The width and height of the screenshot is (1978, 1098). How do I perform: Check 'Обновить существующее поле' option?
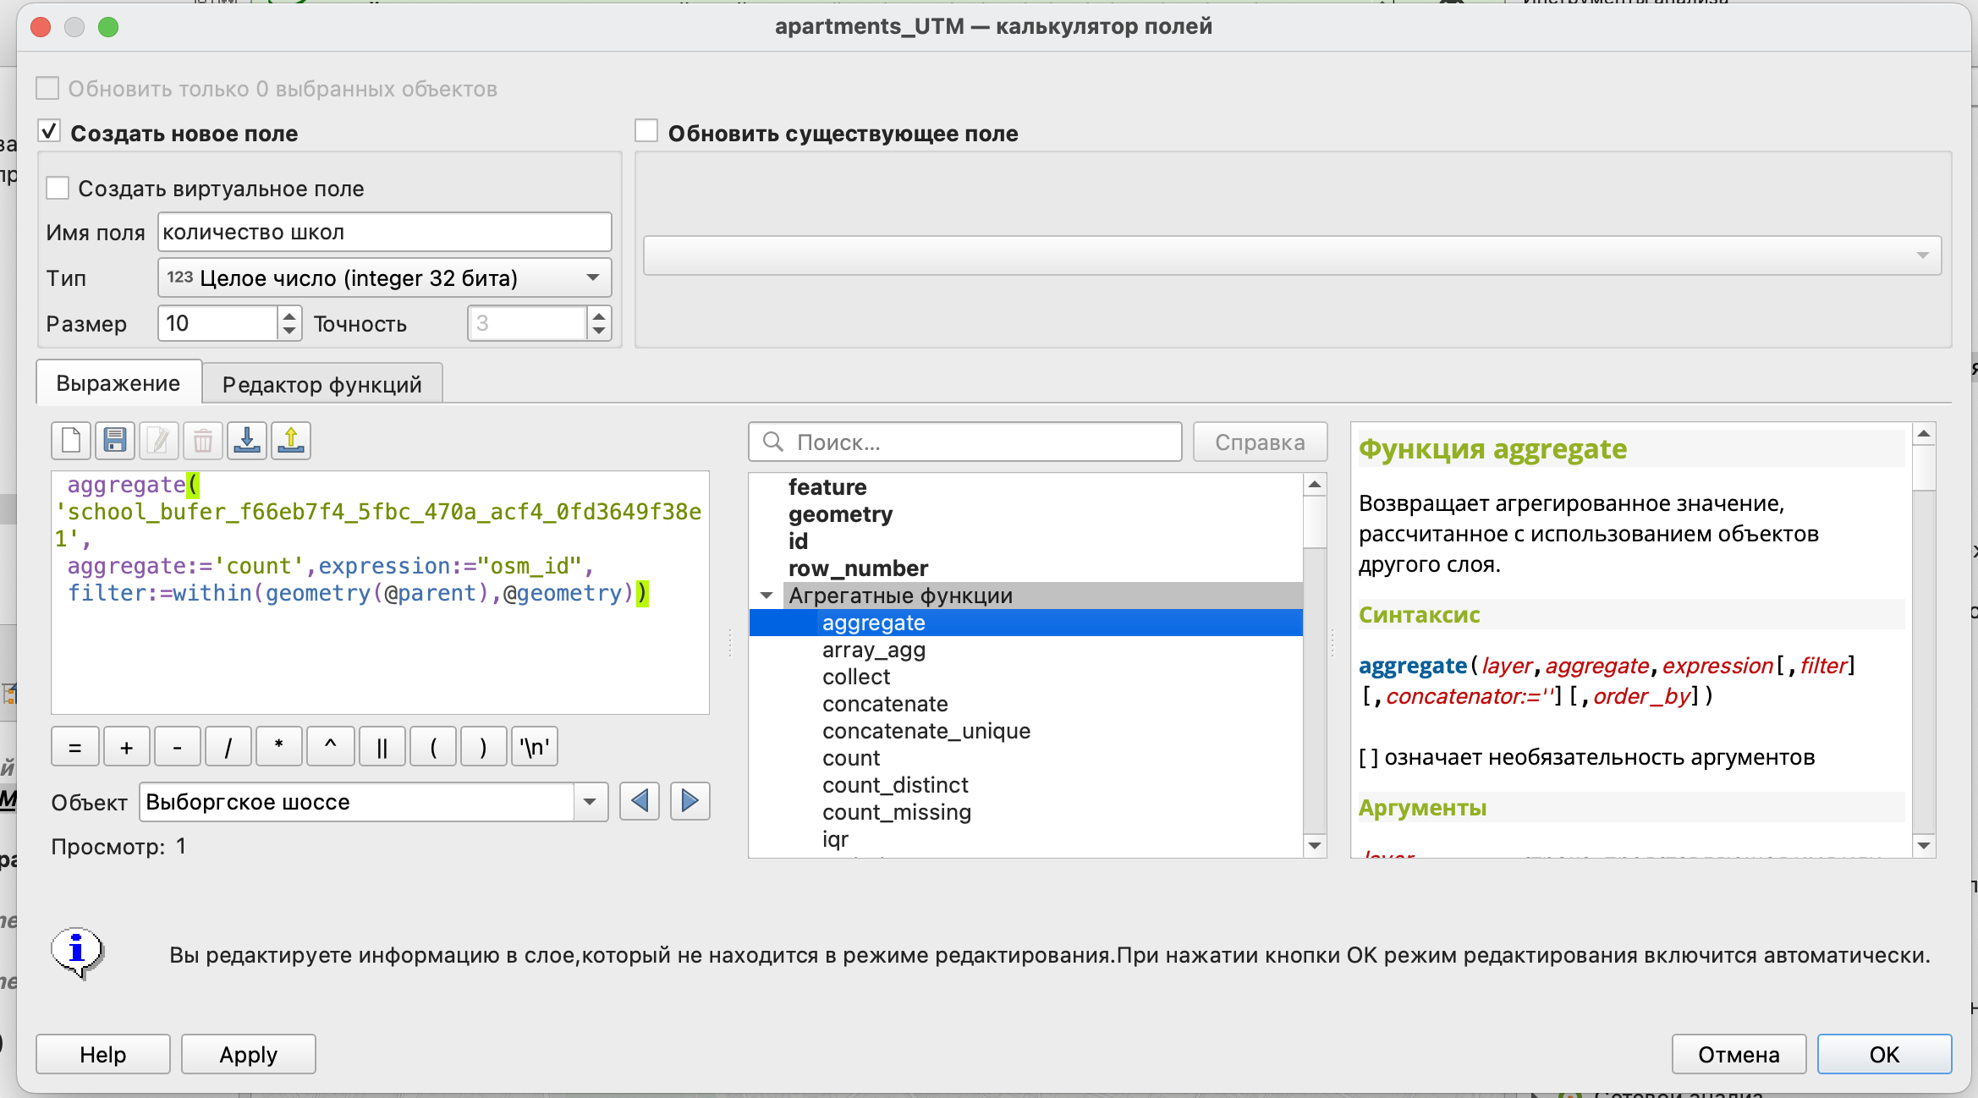(x=646, y=132)
